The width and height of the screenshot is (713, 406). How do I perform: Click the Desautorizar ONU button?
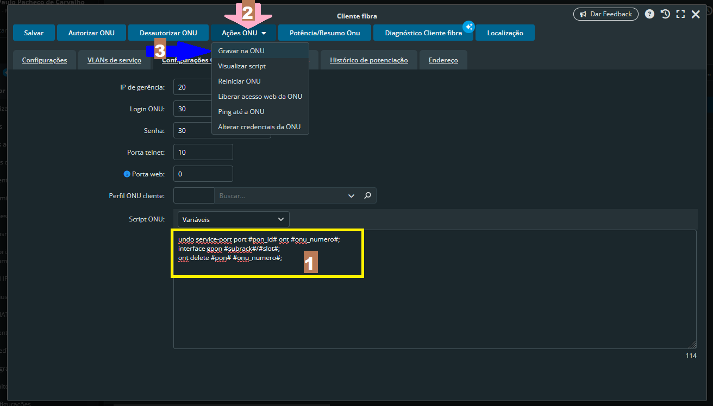(168, 33)
